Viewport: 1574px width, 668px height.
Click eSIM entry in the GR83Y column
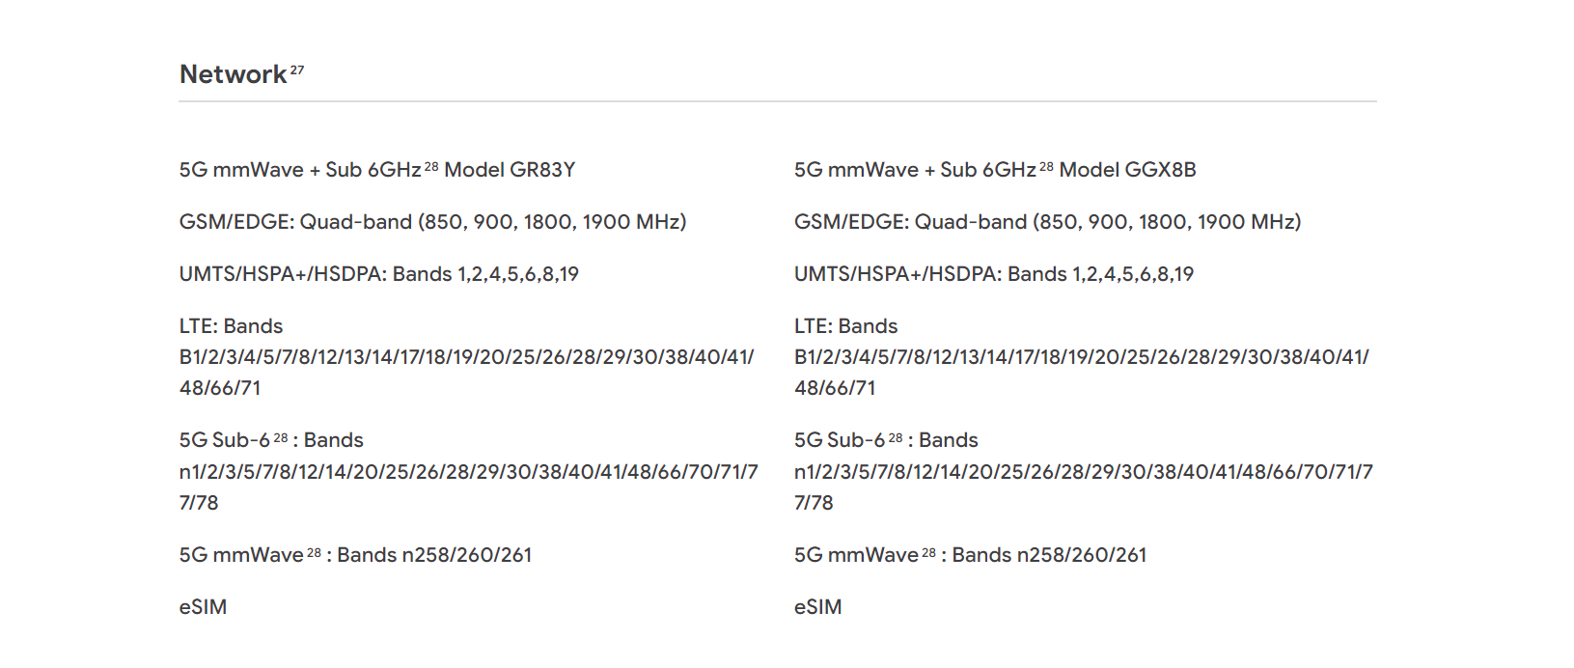(x=203, y=607)
